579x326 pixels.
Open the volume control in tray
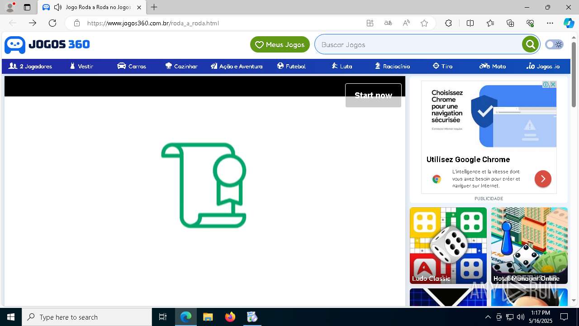coord(521,317)
